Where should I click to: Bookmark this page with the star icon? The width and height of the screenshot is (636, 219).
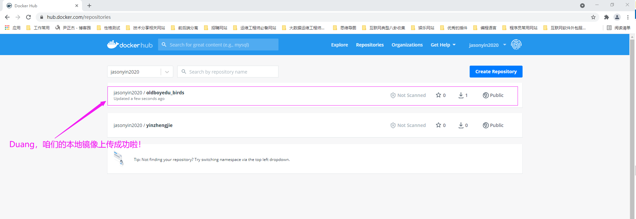(x=593, y=17)
